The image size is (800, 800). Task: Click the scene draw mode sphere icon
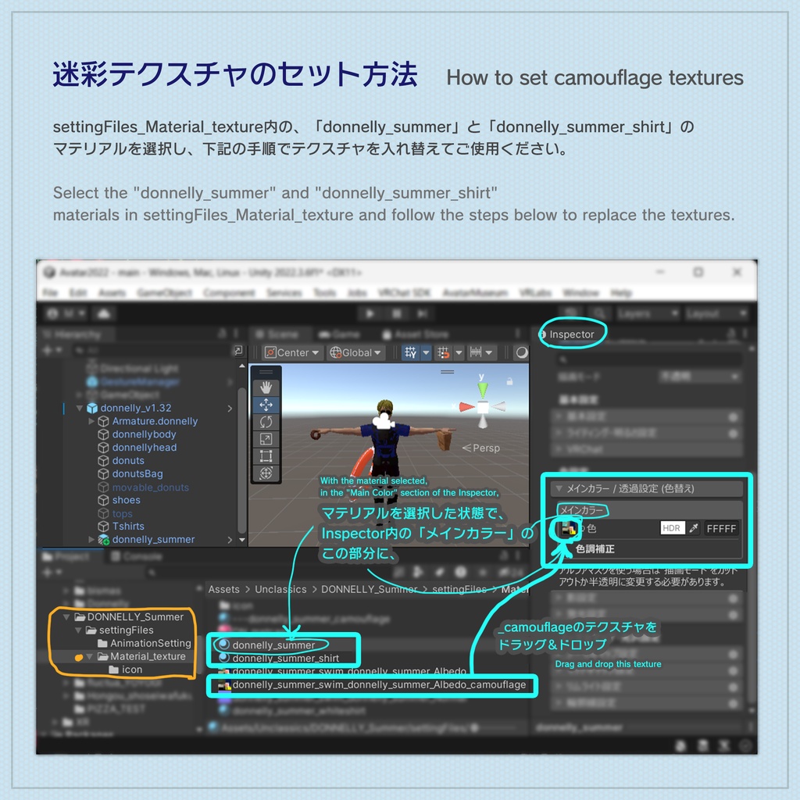(x=521, y=352)
